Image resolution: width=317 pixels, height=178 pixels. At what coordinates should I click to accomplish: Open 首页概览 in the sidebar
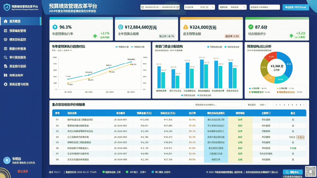pyautogui.click(x=21, y=21)
